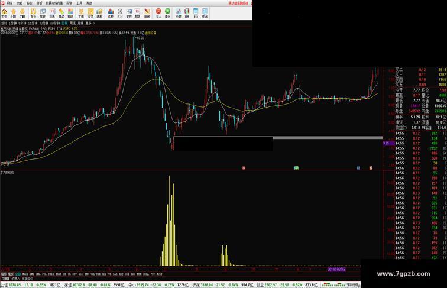
Task: Select the MACD indicator tab
Action: pyautogui.click(x=25, y=274)
